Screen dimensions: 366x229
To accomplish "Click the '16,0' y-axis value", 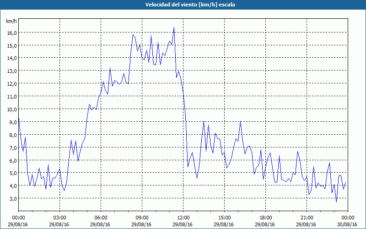I will tap(12, 33).
